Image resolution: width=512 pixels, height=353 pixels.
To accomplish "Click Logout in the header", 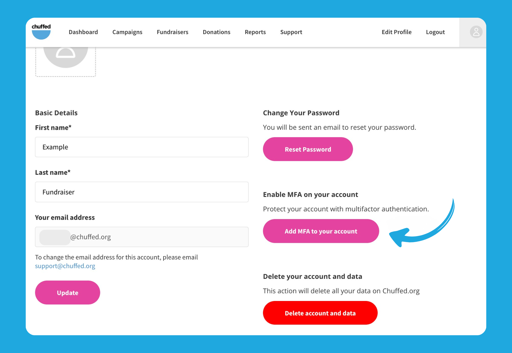I will 435,32.
